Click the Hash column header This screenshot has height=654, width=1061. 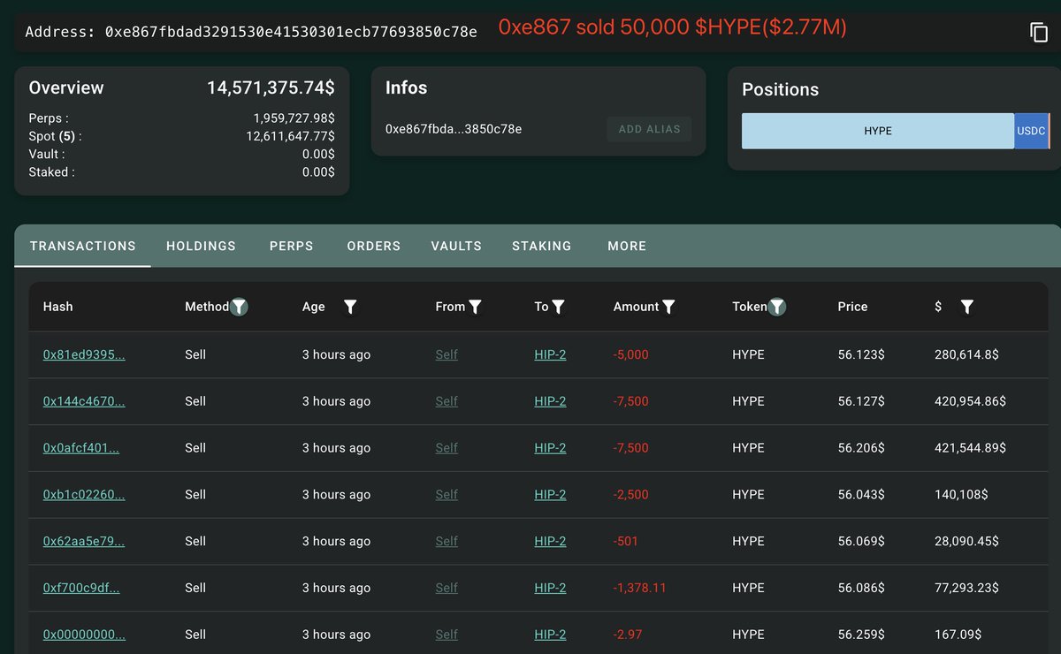[58, 307]
